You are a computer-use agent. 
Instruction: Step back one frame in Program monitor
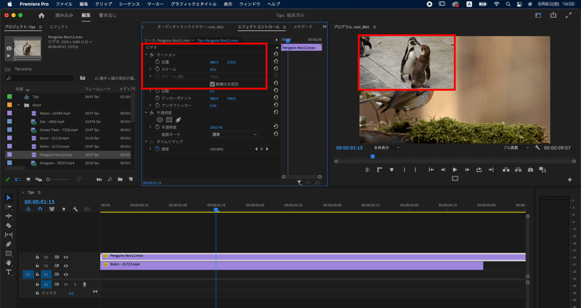click(443, 169)
